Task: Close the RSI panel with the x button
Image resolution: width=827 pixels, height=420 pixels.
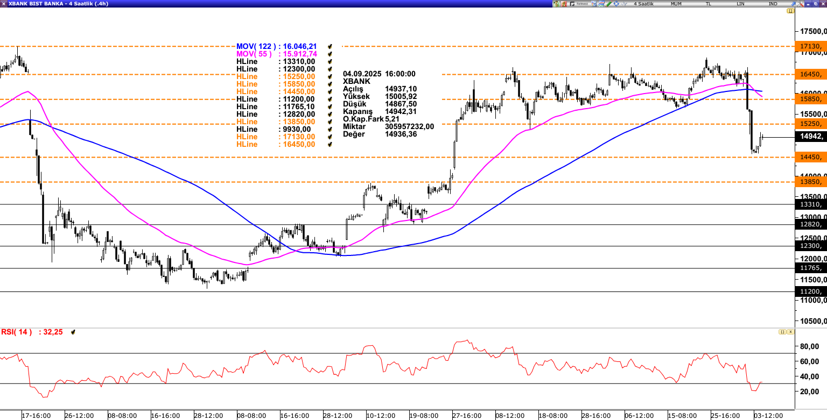Action: click(790, 332)
